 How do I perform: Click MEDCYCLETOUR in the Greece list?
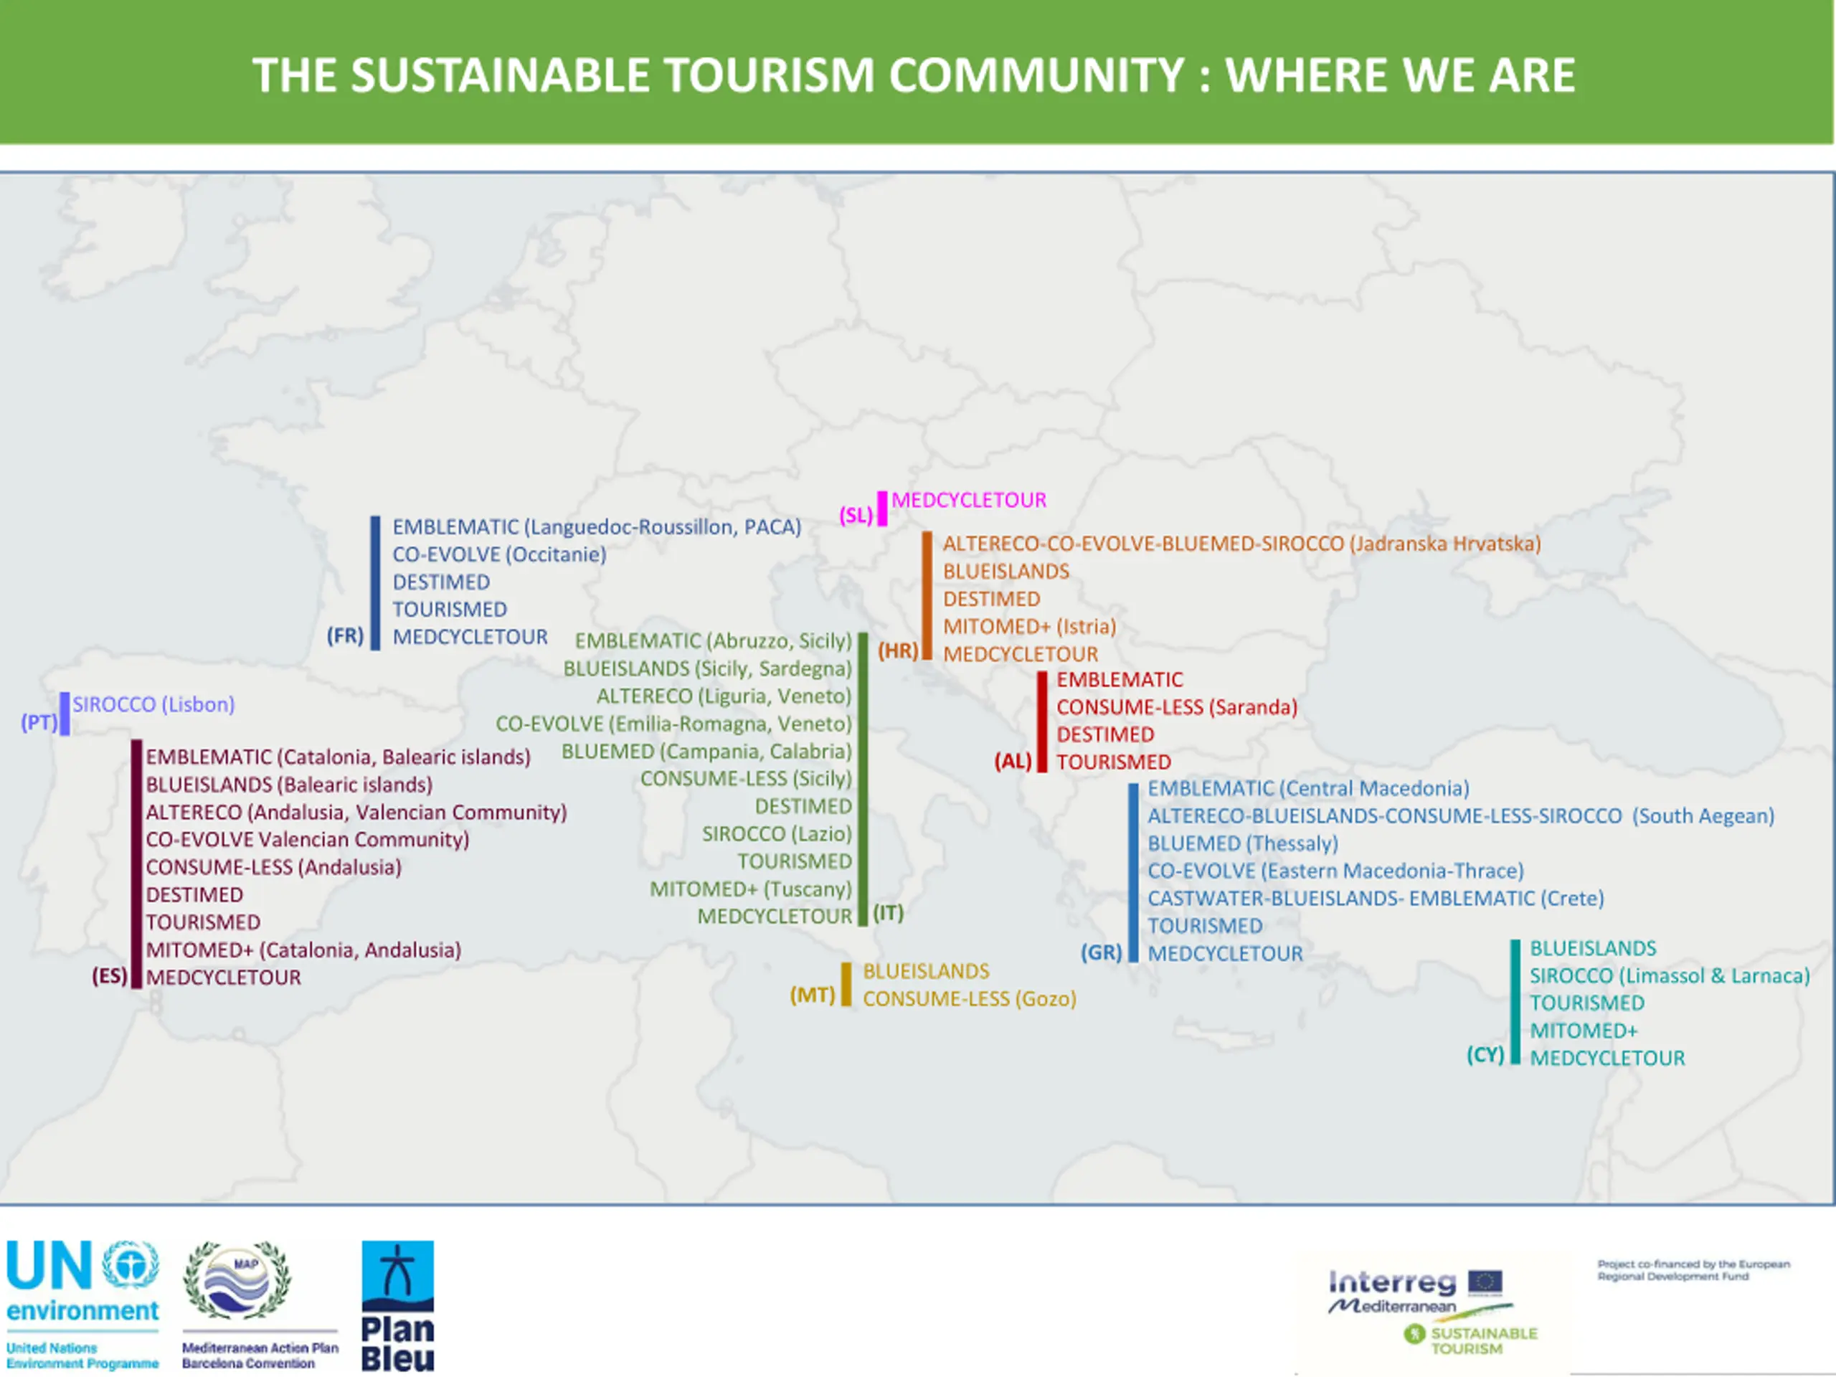coord(1225,954)
